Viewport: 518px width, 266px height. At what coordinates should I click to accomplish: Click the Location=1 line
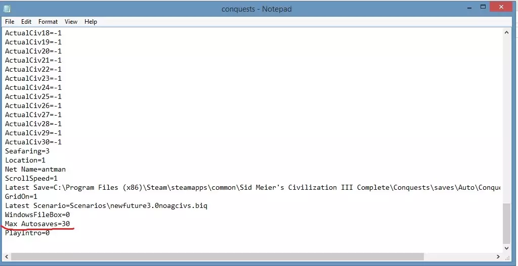25,160
